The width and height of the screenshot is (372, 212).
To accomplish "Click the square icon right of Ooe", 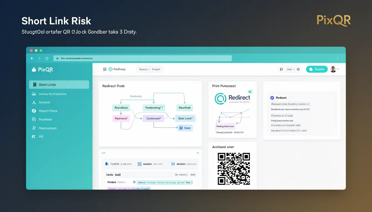I will pyautogui.click(x=298, y=69).
